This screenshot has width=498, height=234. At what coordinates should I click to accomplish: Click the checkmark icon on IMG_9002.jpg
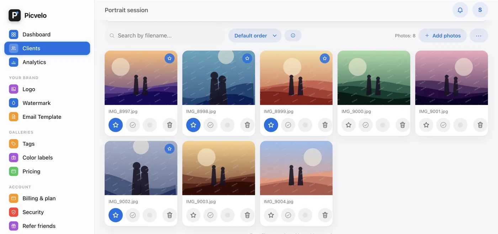pyautogui.click(x=133, y=215)
